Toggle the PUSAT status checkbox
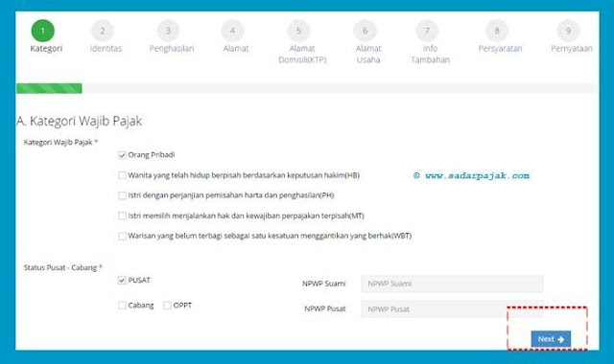The height and width of the screenshot is (364, 614). click(122, 281)
